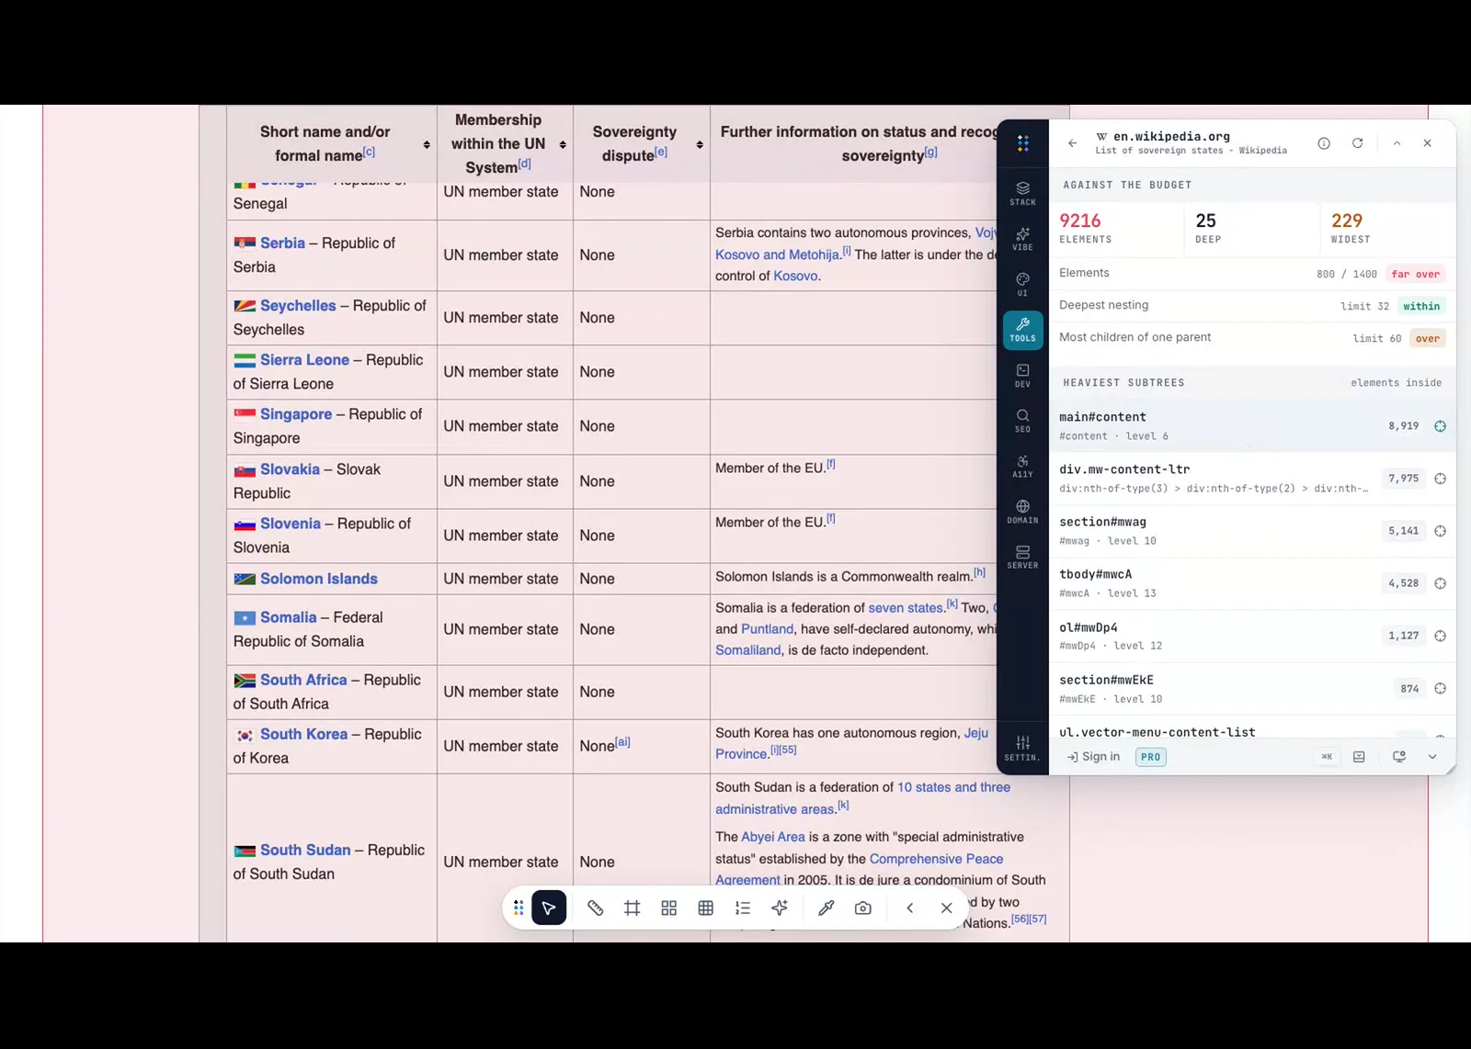The height and width of the screenshot is (1049, 1471).
Task: Locate main#content subtree with the target icon
Action: [x=1440, y=426]
